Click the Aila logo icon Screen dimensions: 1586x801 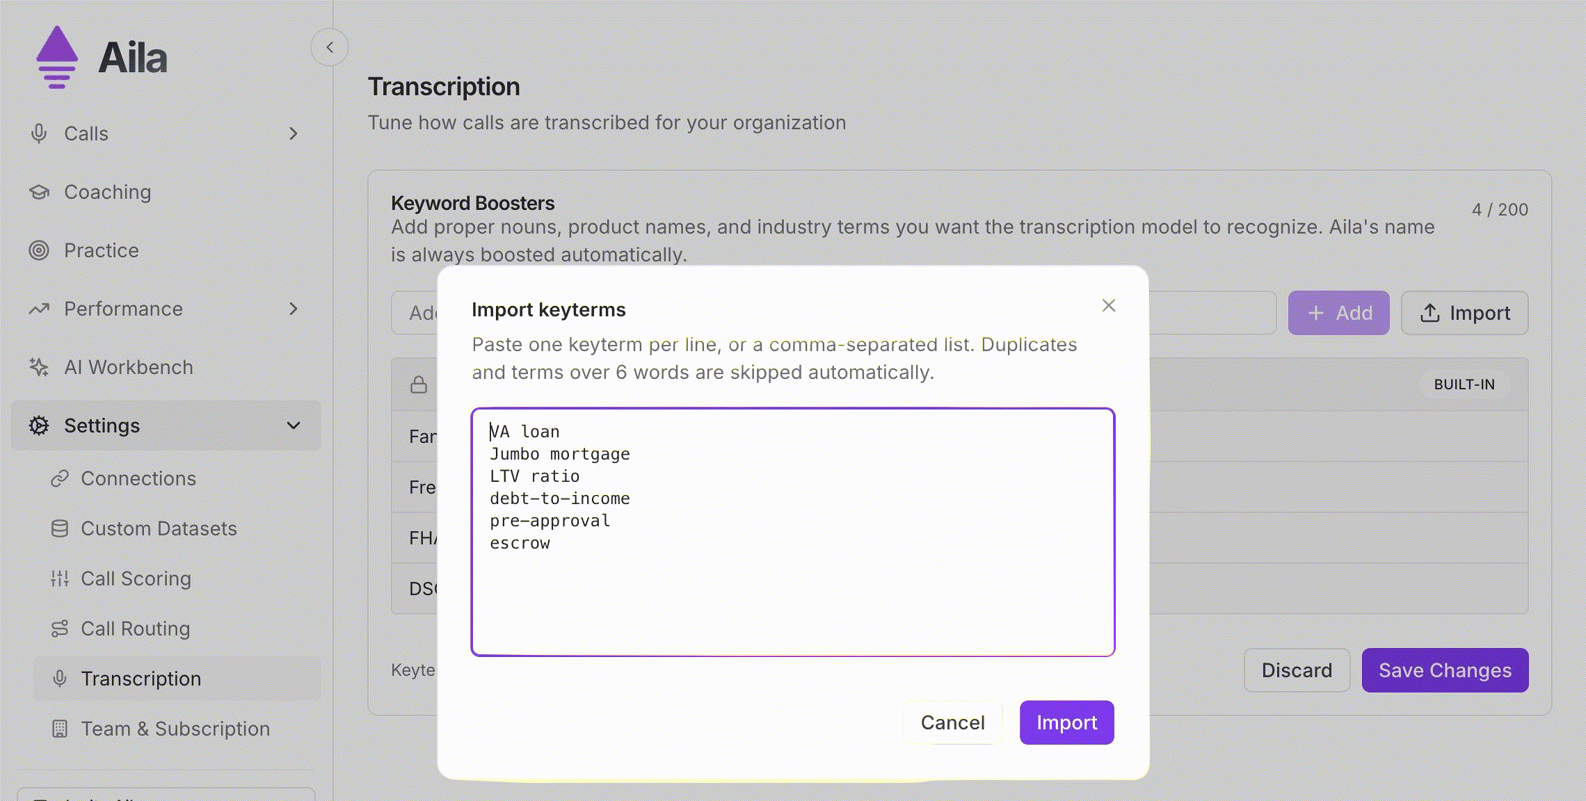tap(57, 57)
